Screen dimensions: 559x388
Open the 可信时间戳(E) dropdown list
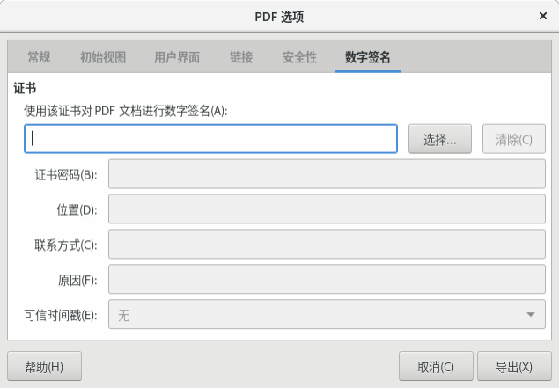[327, 314]
